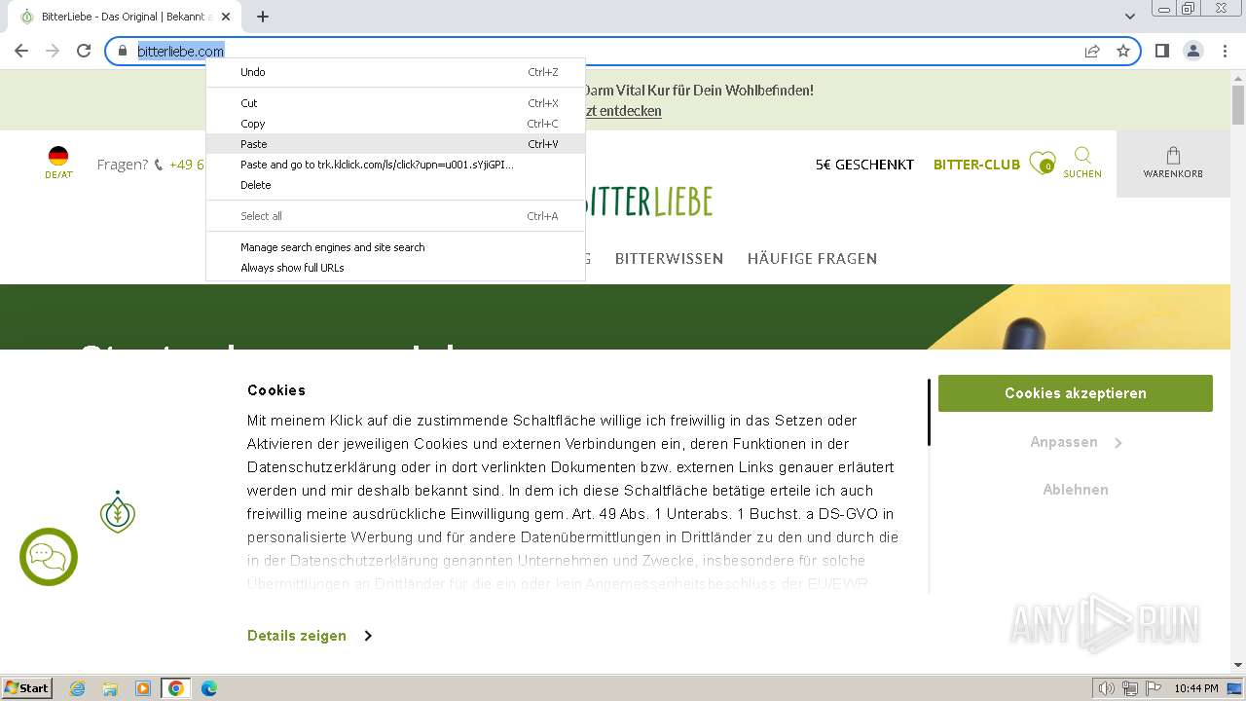Click scrollbar down arrow

(1238, 665)
